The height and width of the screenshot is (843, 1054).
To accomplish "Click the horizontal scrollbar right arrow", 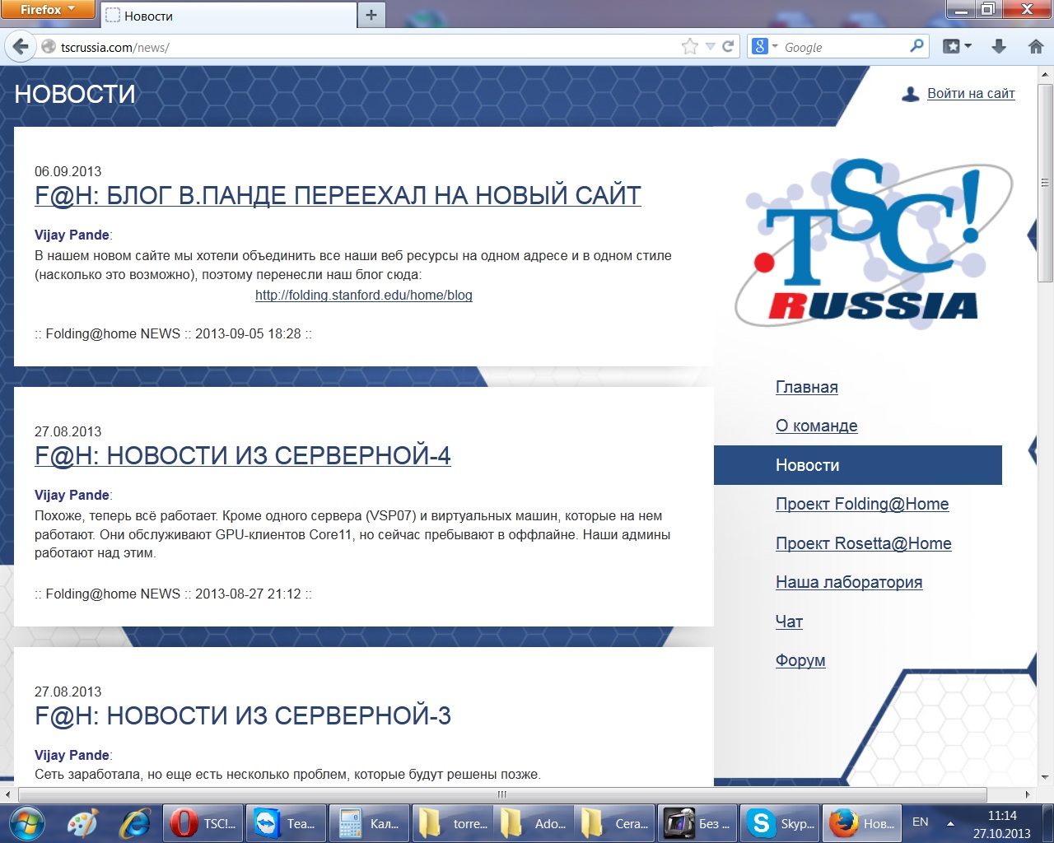I will tap(1028, 794).
